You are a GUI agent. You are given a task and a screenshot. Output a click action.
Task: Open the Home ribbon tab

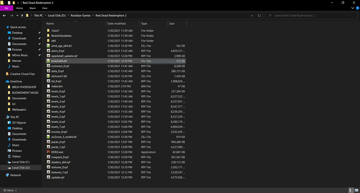point(19,8)
